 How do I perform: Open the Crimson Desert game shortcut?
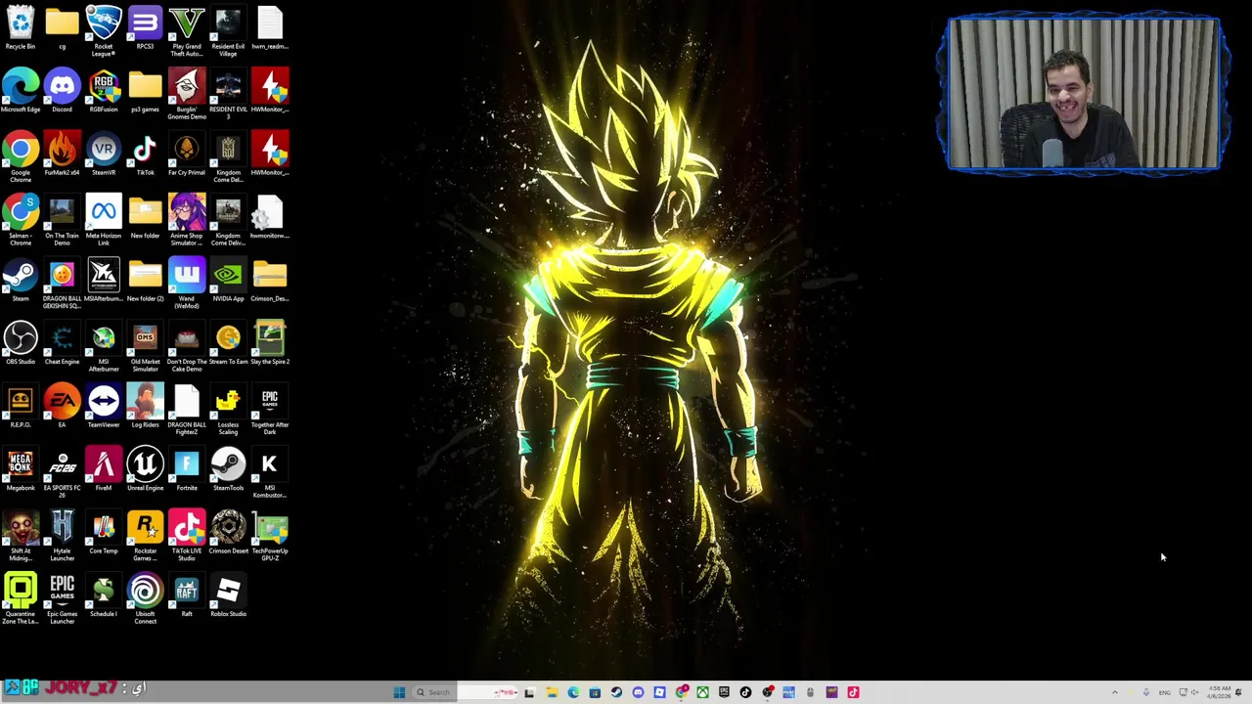(228, 533)
